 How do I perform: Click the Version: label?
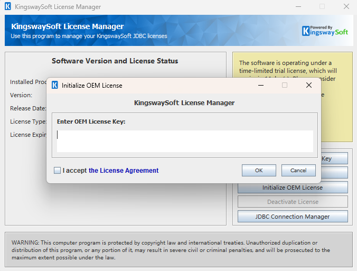tap(21, 95)
